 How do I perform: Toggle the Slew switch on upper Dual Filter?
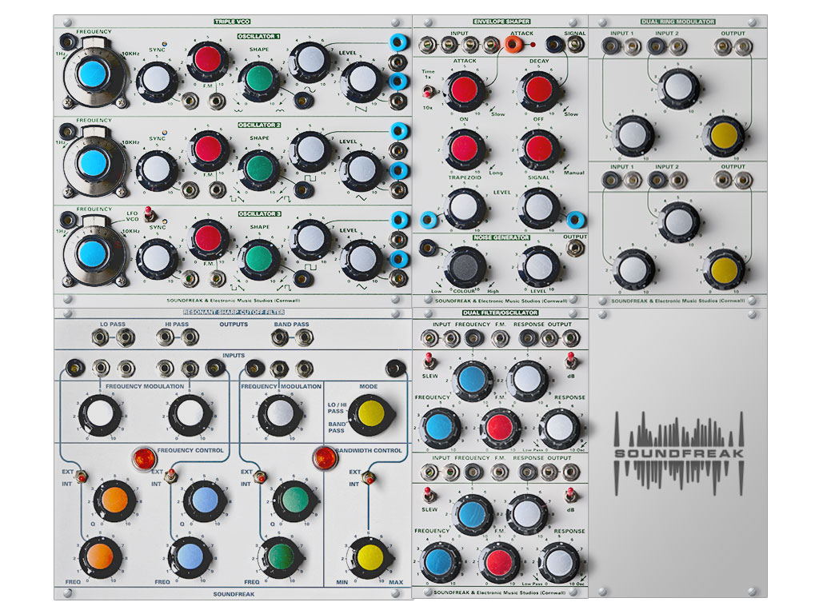coord(427,357)
